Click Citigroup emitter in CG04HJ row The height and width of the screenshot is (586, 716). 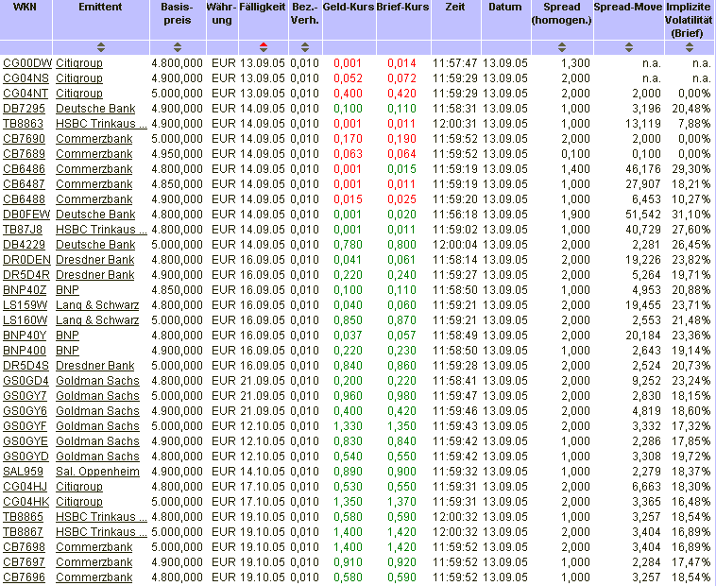click(x=79, y=486)
